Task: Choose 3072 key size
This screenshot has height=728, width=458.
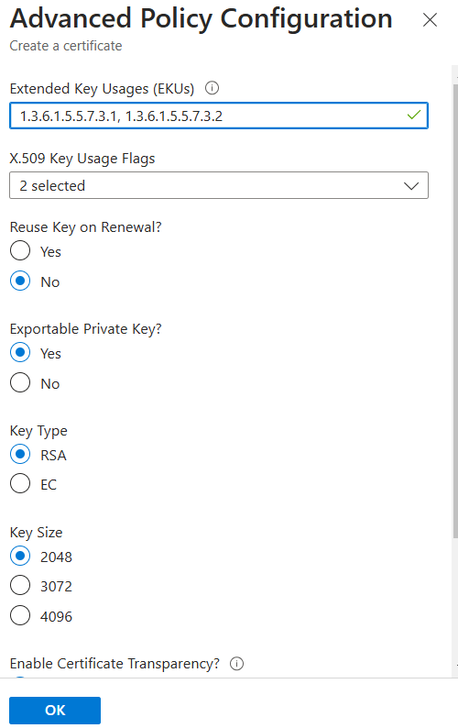Action: coord(20,586)
